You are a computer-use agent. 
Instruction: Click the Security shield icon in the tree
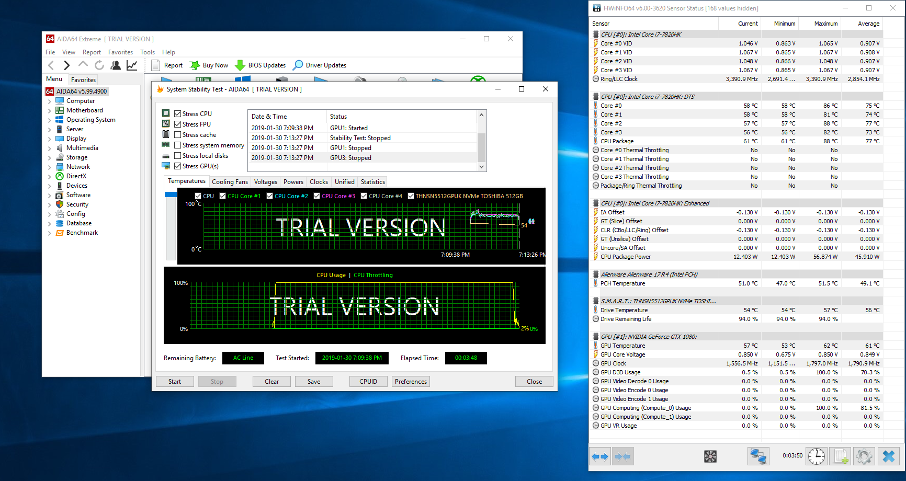pos(60,204)
